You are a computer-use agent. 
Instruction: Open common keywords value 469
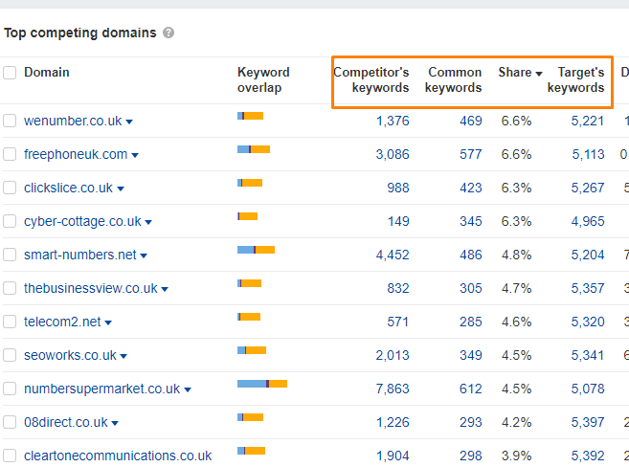tap(470, 121)
